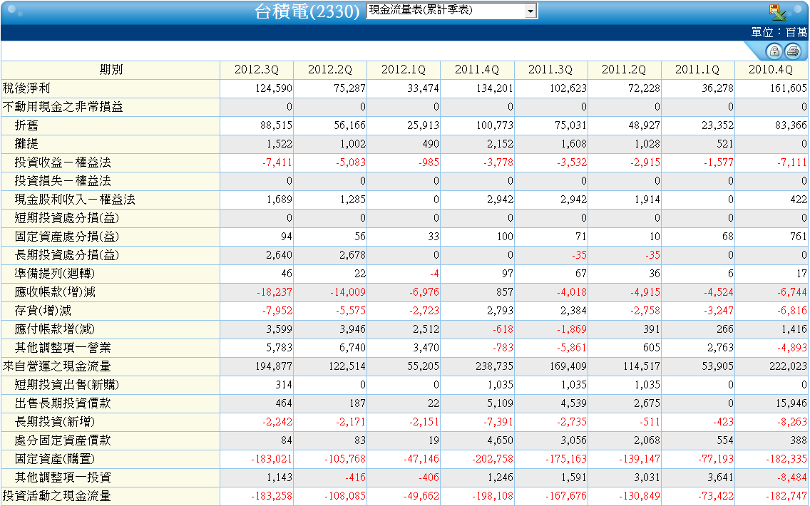The width and height of the screenshot is (810, 506).
Task: Click depreciation value 100,773
Action: point(494,126)
